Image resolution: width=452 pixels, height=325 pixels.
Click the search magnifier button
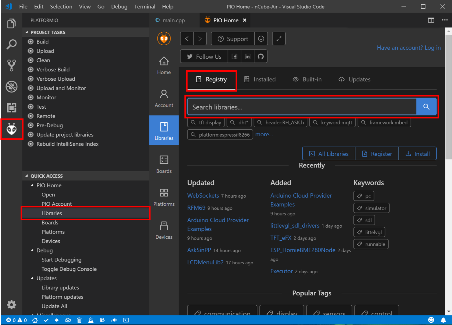(426, 107)
